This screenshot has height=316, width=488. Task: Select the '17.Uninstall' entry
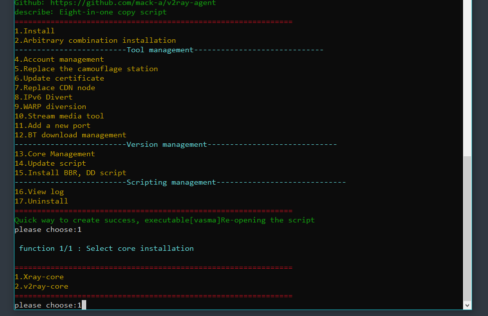point(41,201)
